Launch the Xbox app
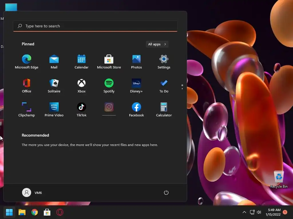 (82, 86)
